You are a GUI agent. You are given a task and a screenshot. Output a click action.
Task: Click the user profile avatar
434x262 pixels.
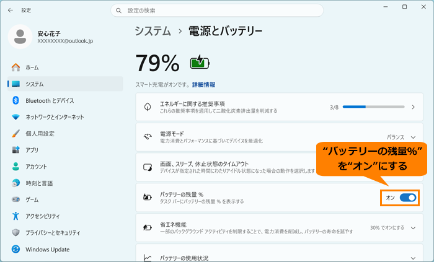coord(20,37)
